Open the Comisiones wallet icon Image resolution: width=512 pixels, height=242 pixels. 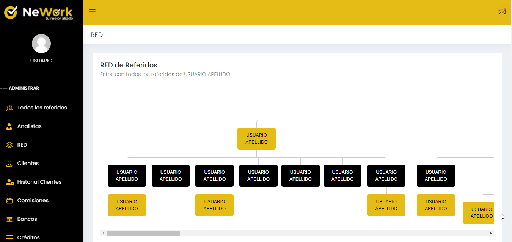click(x=10, y=201)
